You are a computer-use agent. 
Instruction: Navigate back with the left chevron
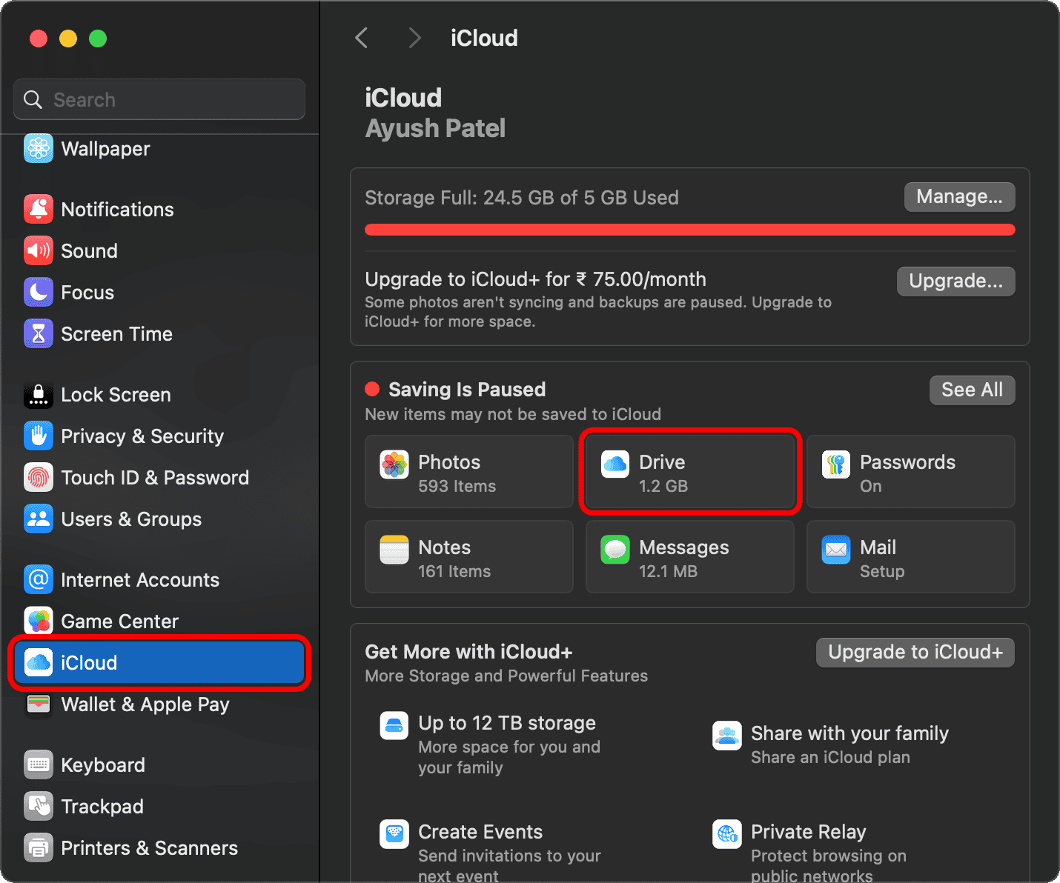point(362,38)
